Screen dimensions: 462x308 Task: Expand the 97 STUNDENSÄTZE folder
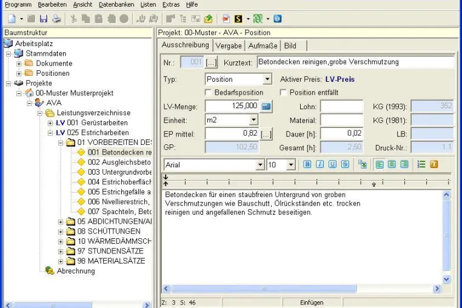point(61,252)
